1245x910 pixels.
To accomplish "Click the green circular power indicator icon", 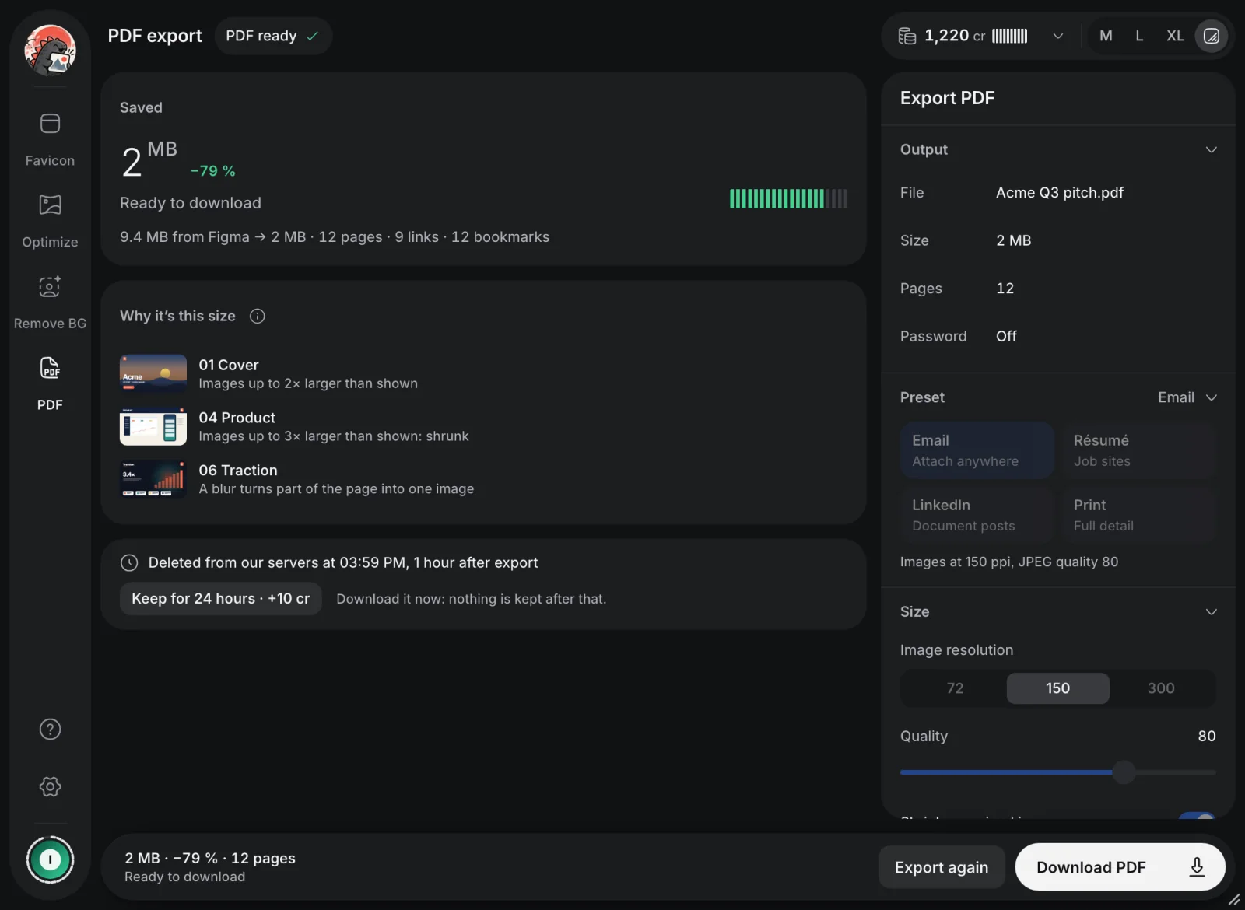I will coord(50,859).
